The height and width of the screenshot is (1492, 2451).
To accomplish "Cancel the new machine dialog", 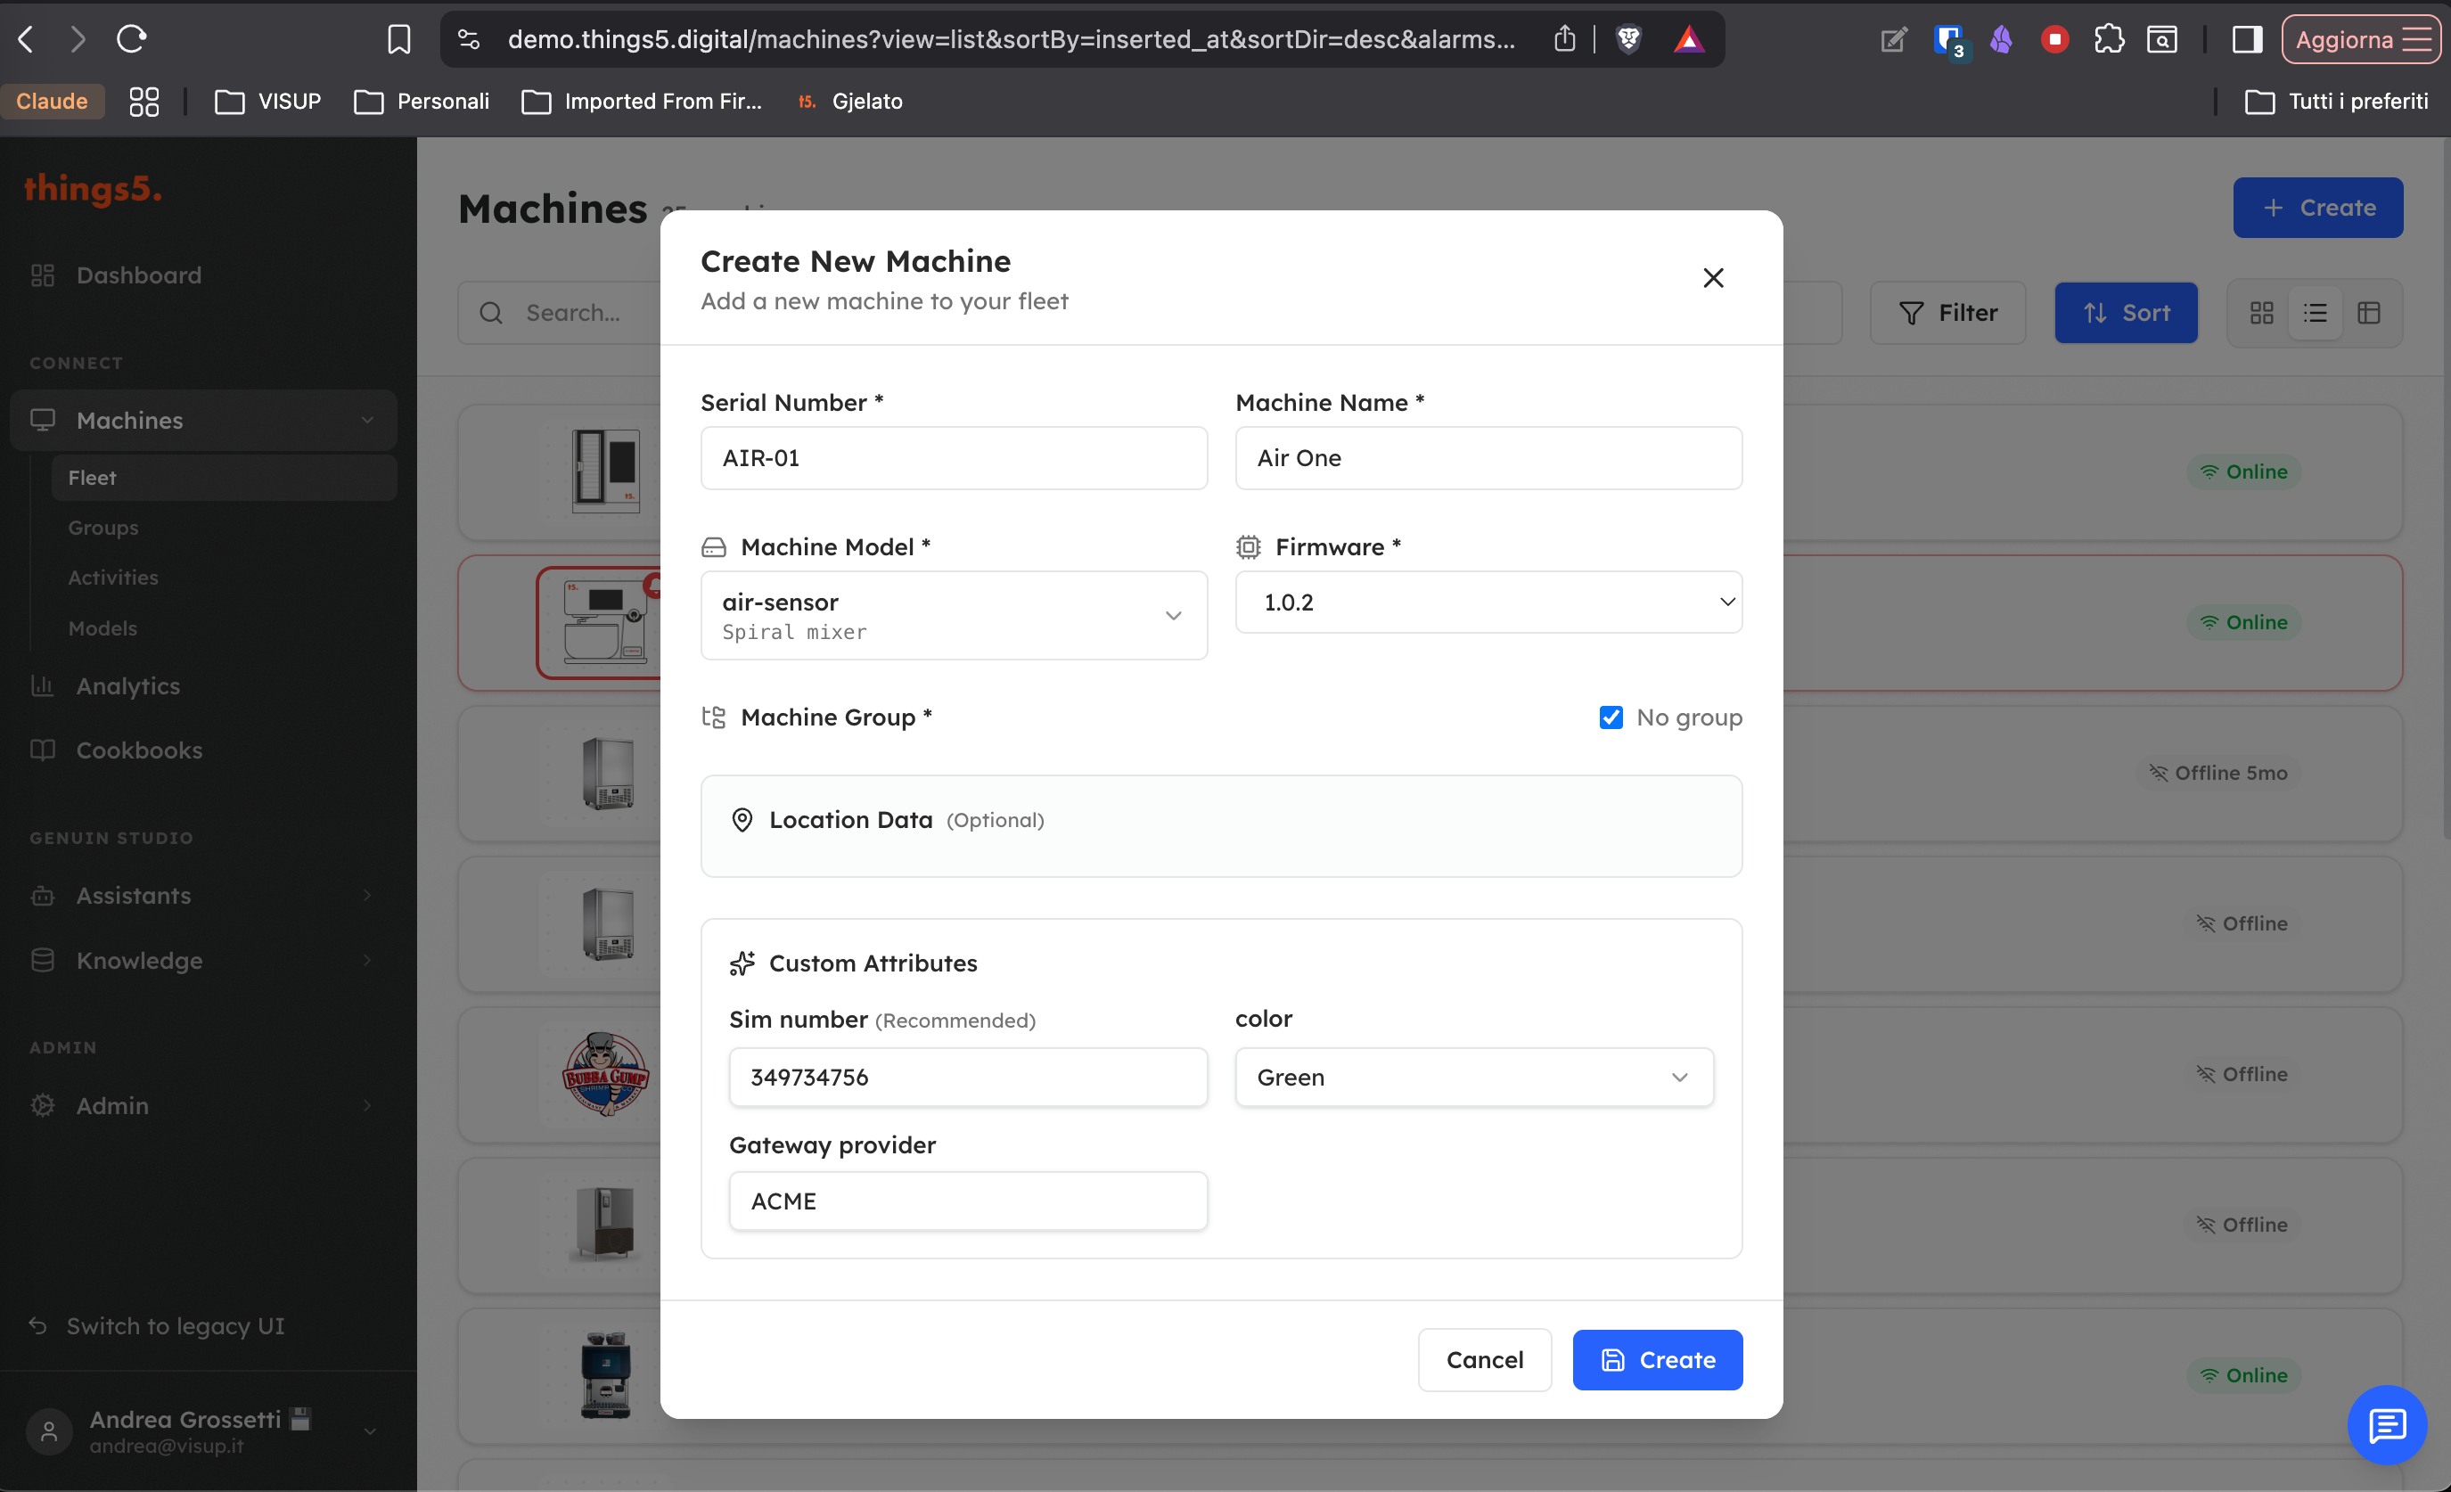I will 1484,1360.
